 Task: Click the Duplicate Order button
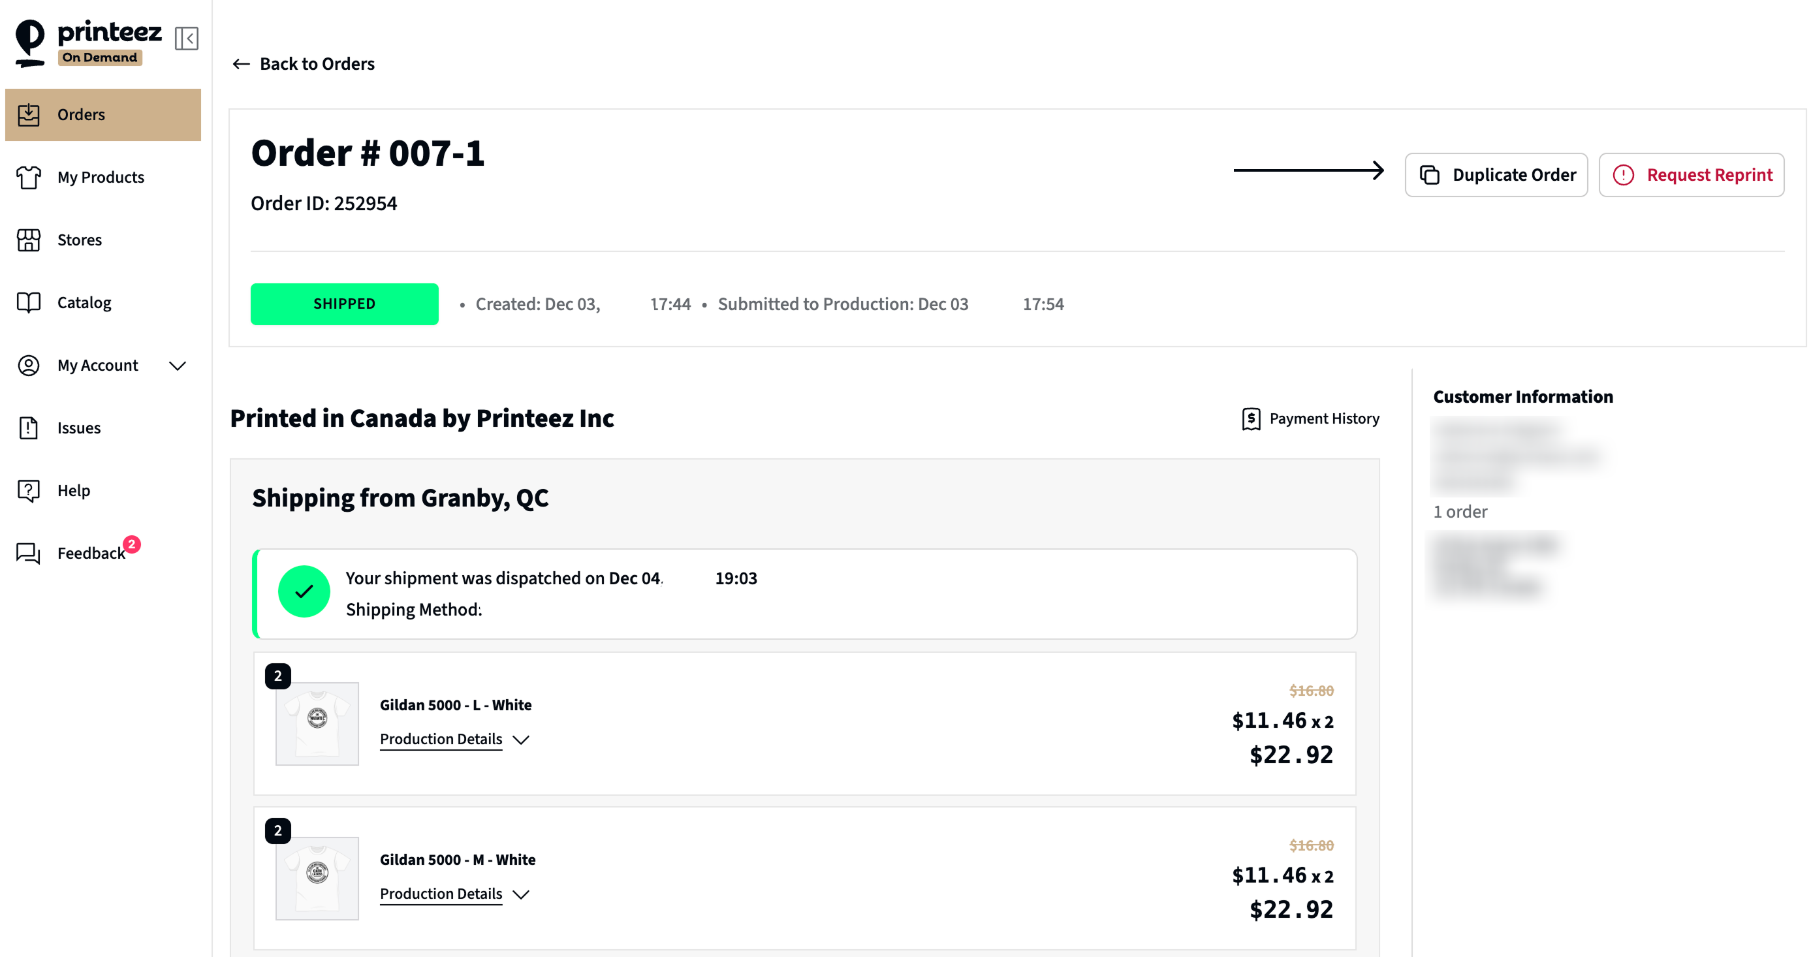[x=1495, y=175]
